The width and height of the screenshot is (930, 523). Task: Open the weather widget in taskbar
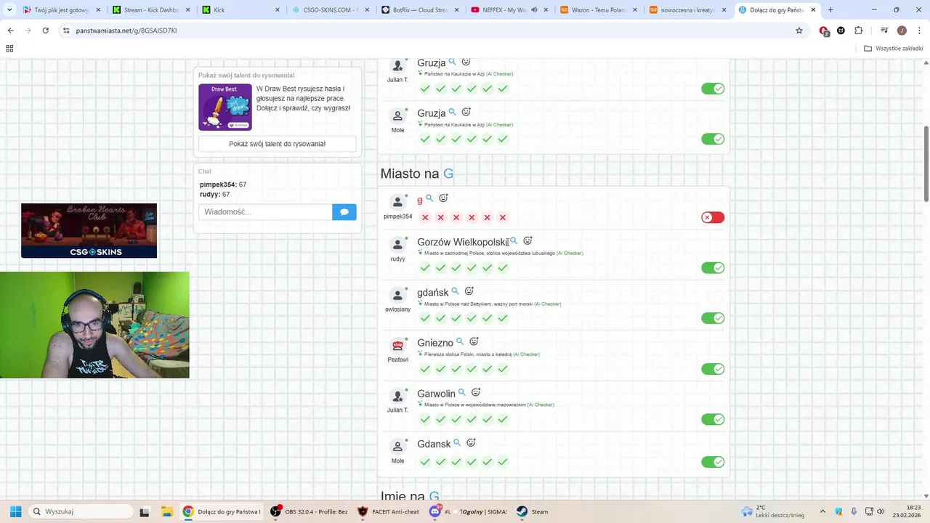(773, 511)
